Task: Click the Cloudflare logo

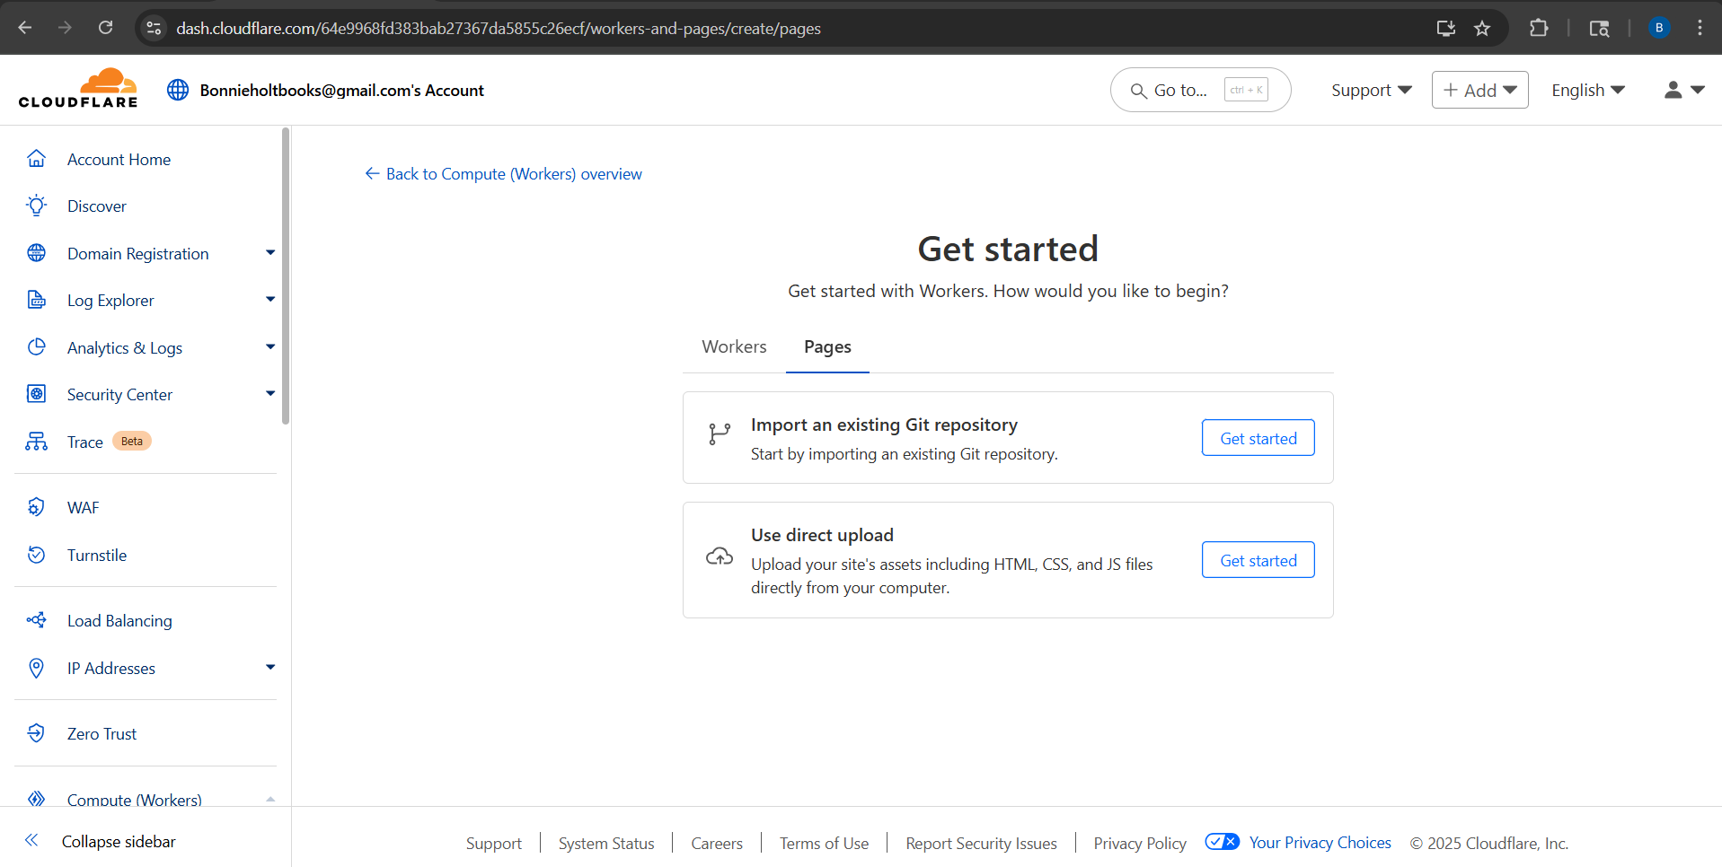Action: pyautogui.click(x=78, y=89)
